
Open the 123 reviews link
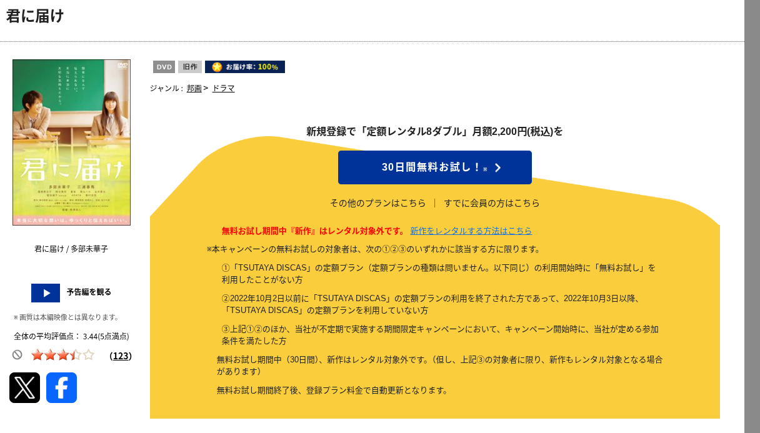point(121,356)
